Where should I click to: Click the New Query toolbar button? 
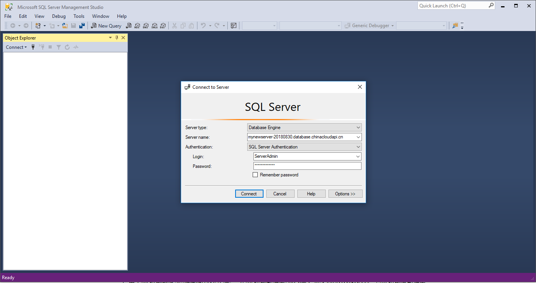(x=106, y=26)
